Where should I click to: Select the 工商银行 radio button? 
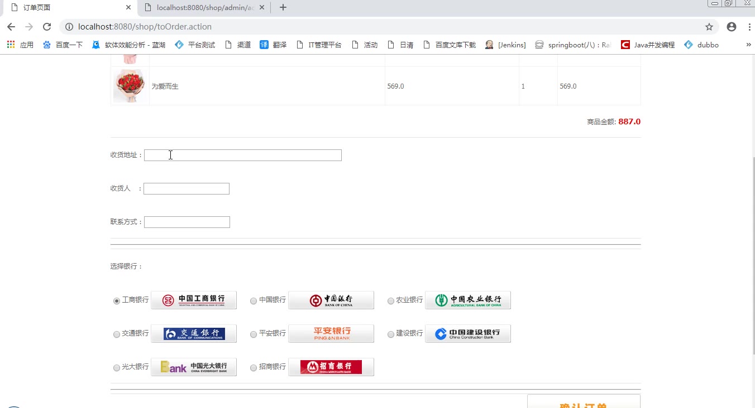point(117,301)
